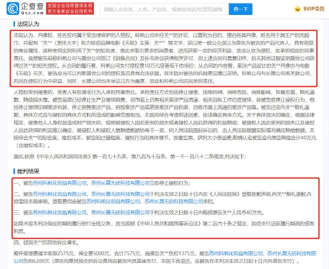This screenshot has height=269, width=329.
Task: Click the text 四、驳回关**的其他诉讼请求
Action: (47, 243)
